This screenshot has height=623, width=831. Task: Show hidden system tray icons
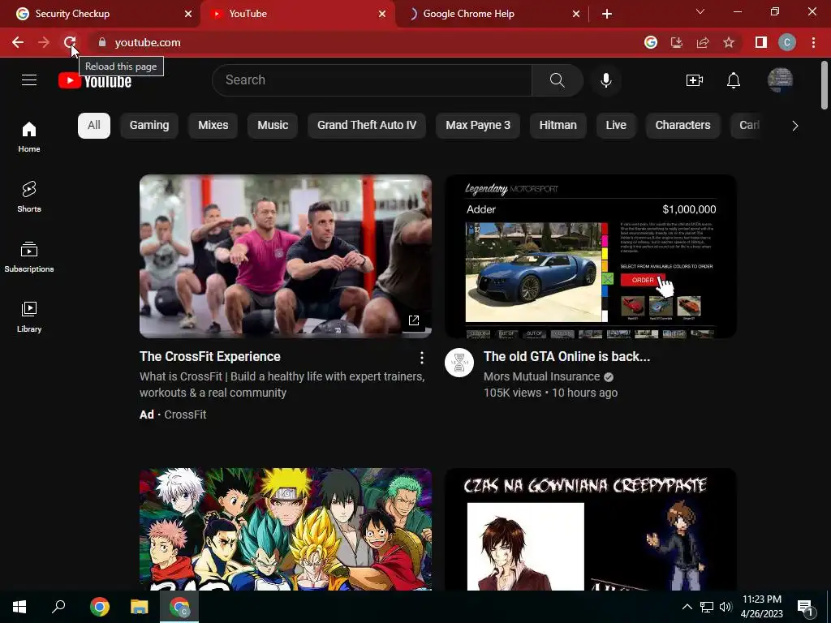pos(687,607)
